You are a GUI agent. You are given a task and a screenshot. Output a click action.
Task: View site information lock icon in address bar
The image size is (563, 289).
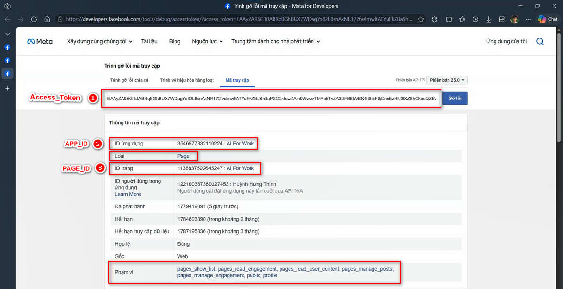[60, 19]
